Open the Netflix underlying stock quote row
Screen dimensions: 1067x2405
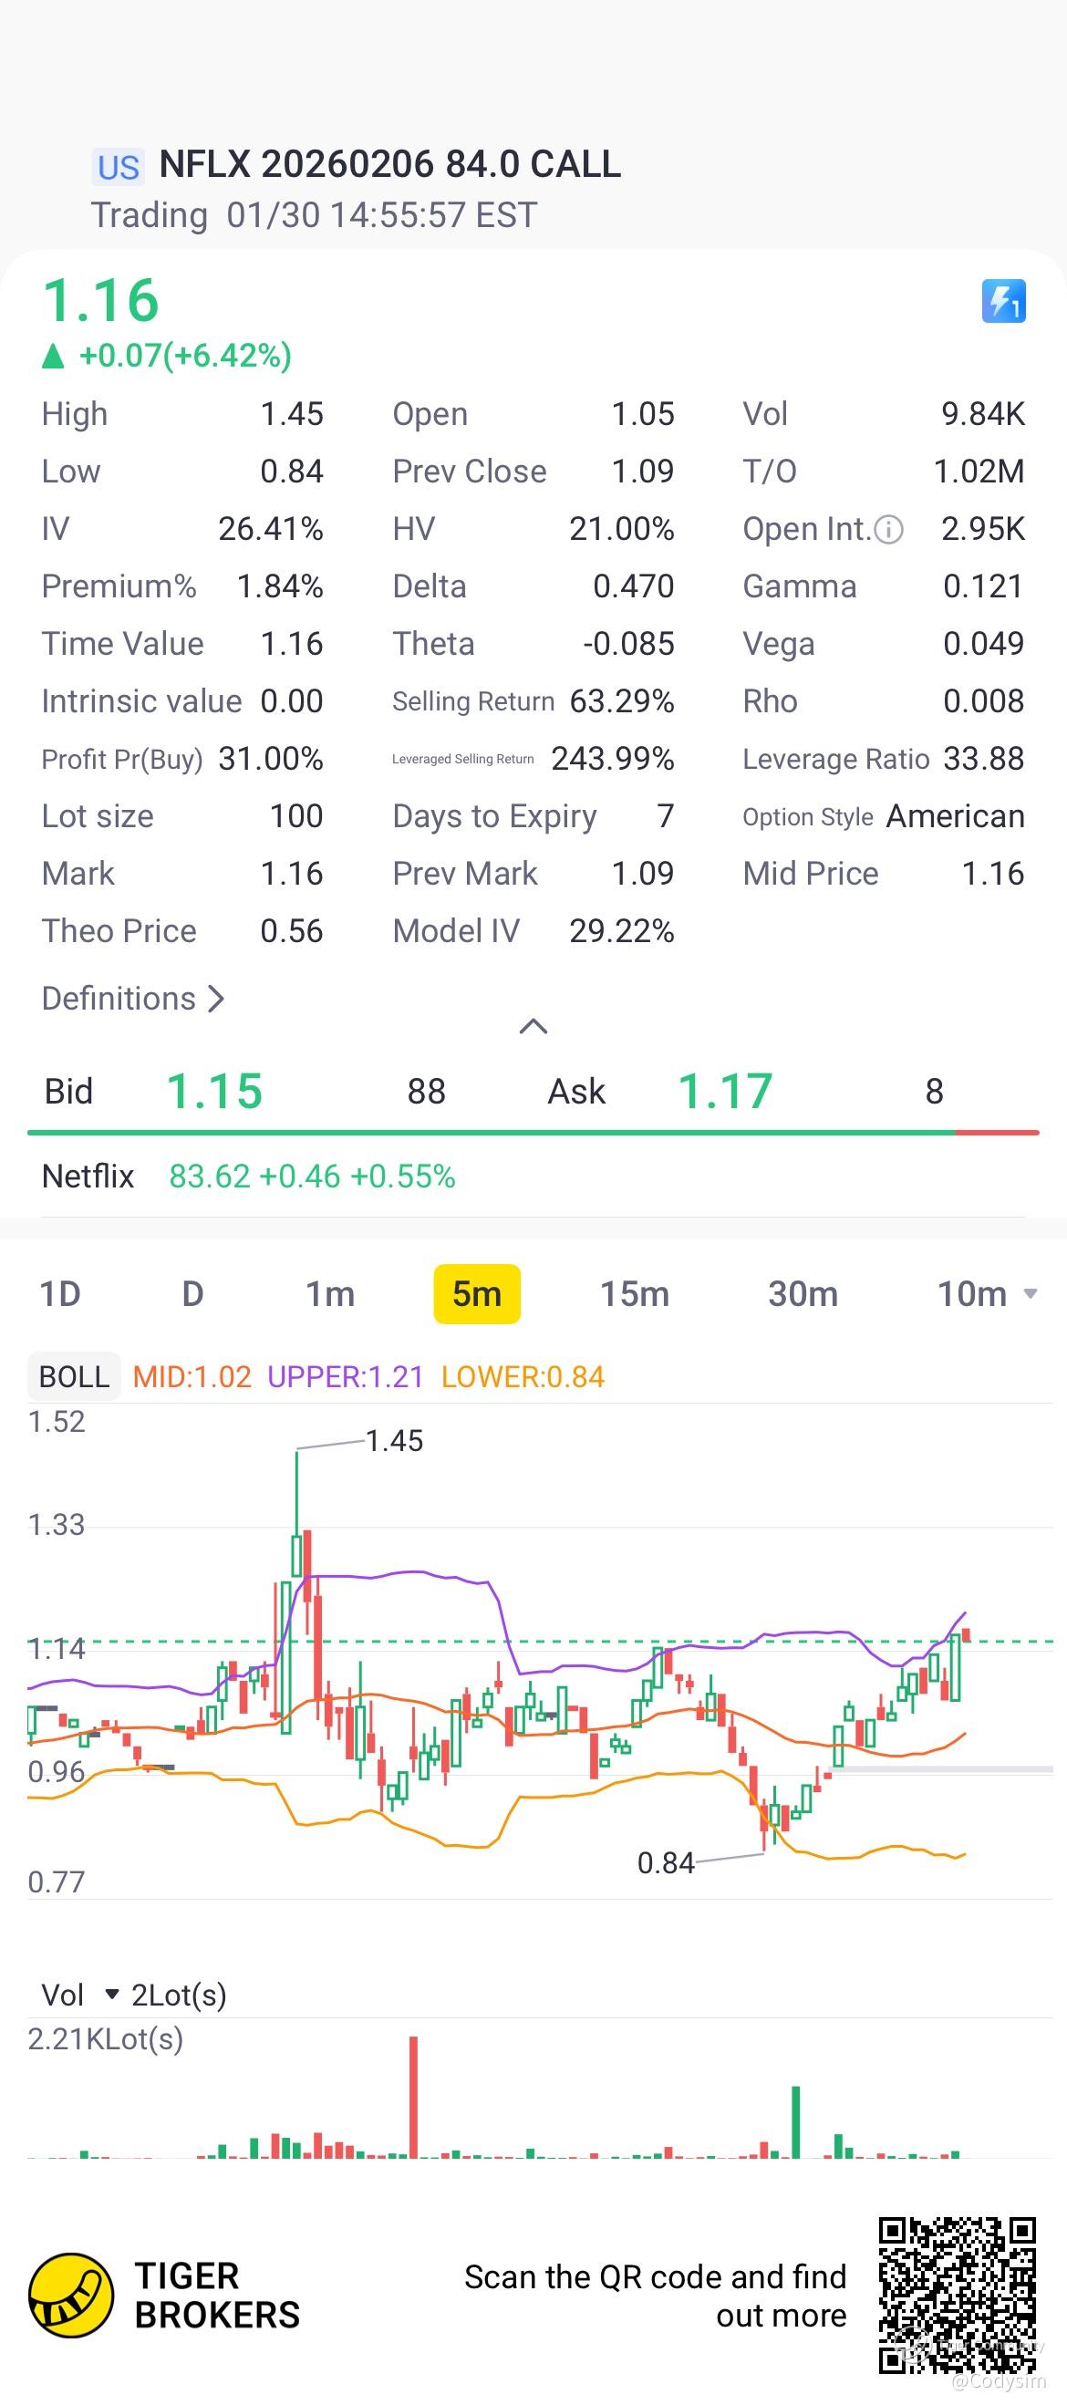(x=533, y=1177)
